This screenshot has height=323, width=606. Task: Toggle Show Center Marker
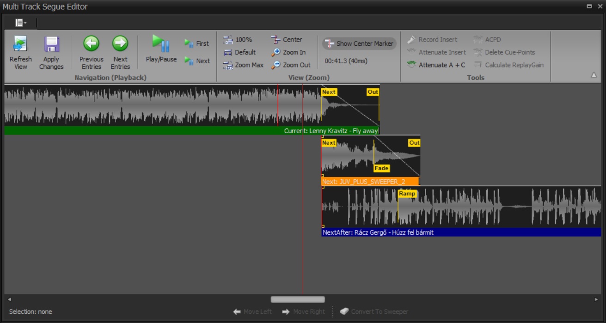coord(359,43)
